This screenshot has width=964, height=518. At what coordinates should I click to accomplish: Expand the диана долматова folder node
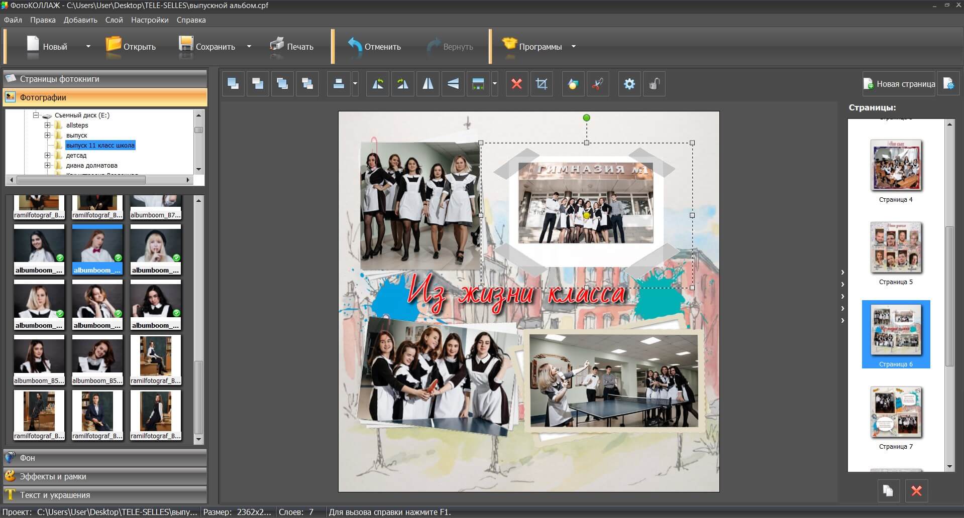pos(47,165)
